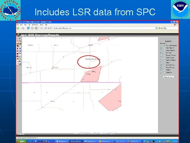Click the Refresh Map button

point(168,77)
